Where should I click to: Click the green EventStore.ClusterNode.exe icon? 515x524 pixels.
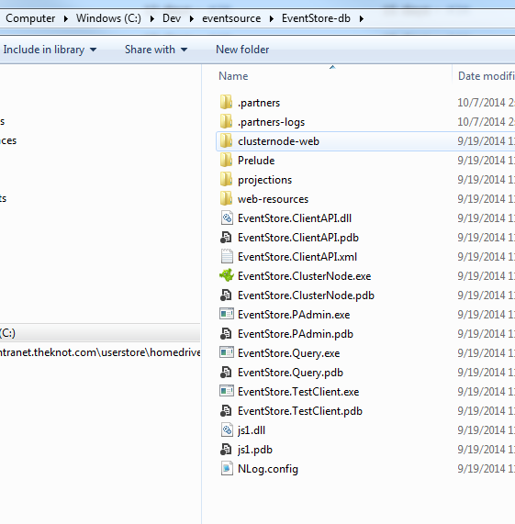(227, 275)
